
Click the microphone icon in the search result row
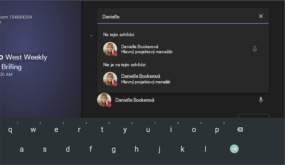click(255, 49)
